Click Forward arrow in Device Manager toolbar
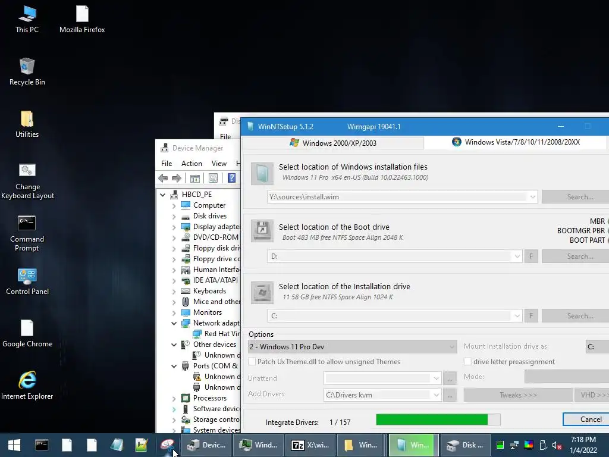This screenshot has width=609, height=457. (176, 179)
